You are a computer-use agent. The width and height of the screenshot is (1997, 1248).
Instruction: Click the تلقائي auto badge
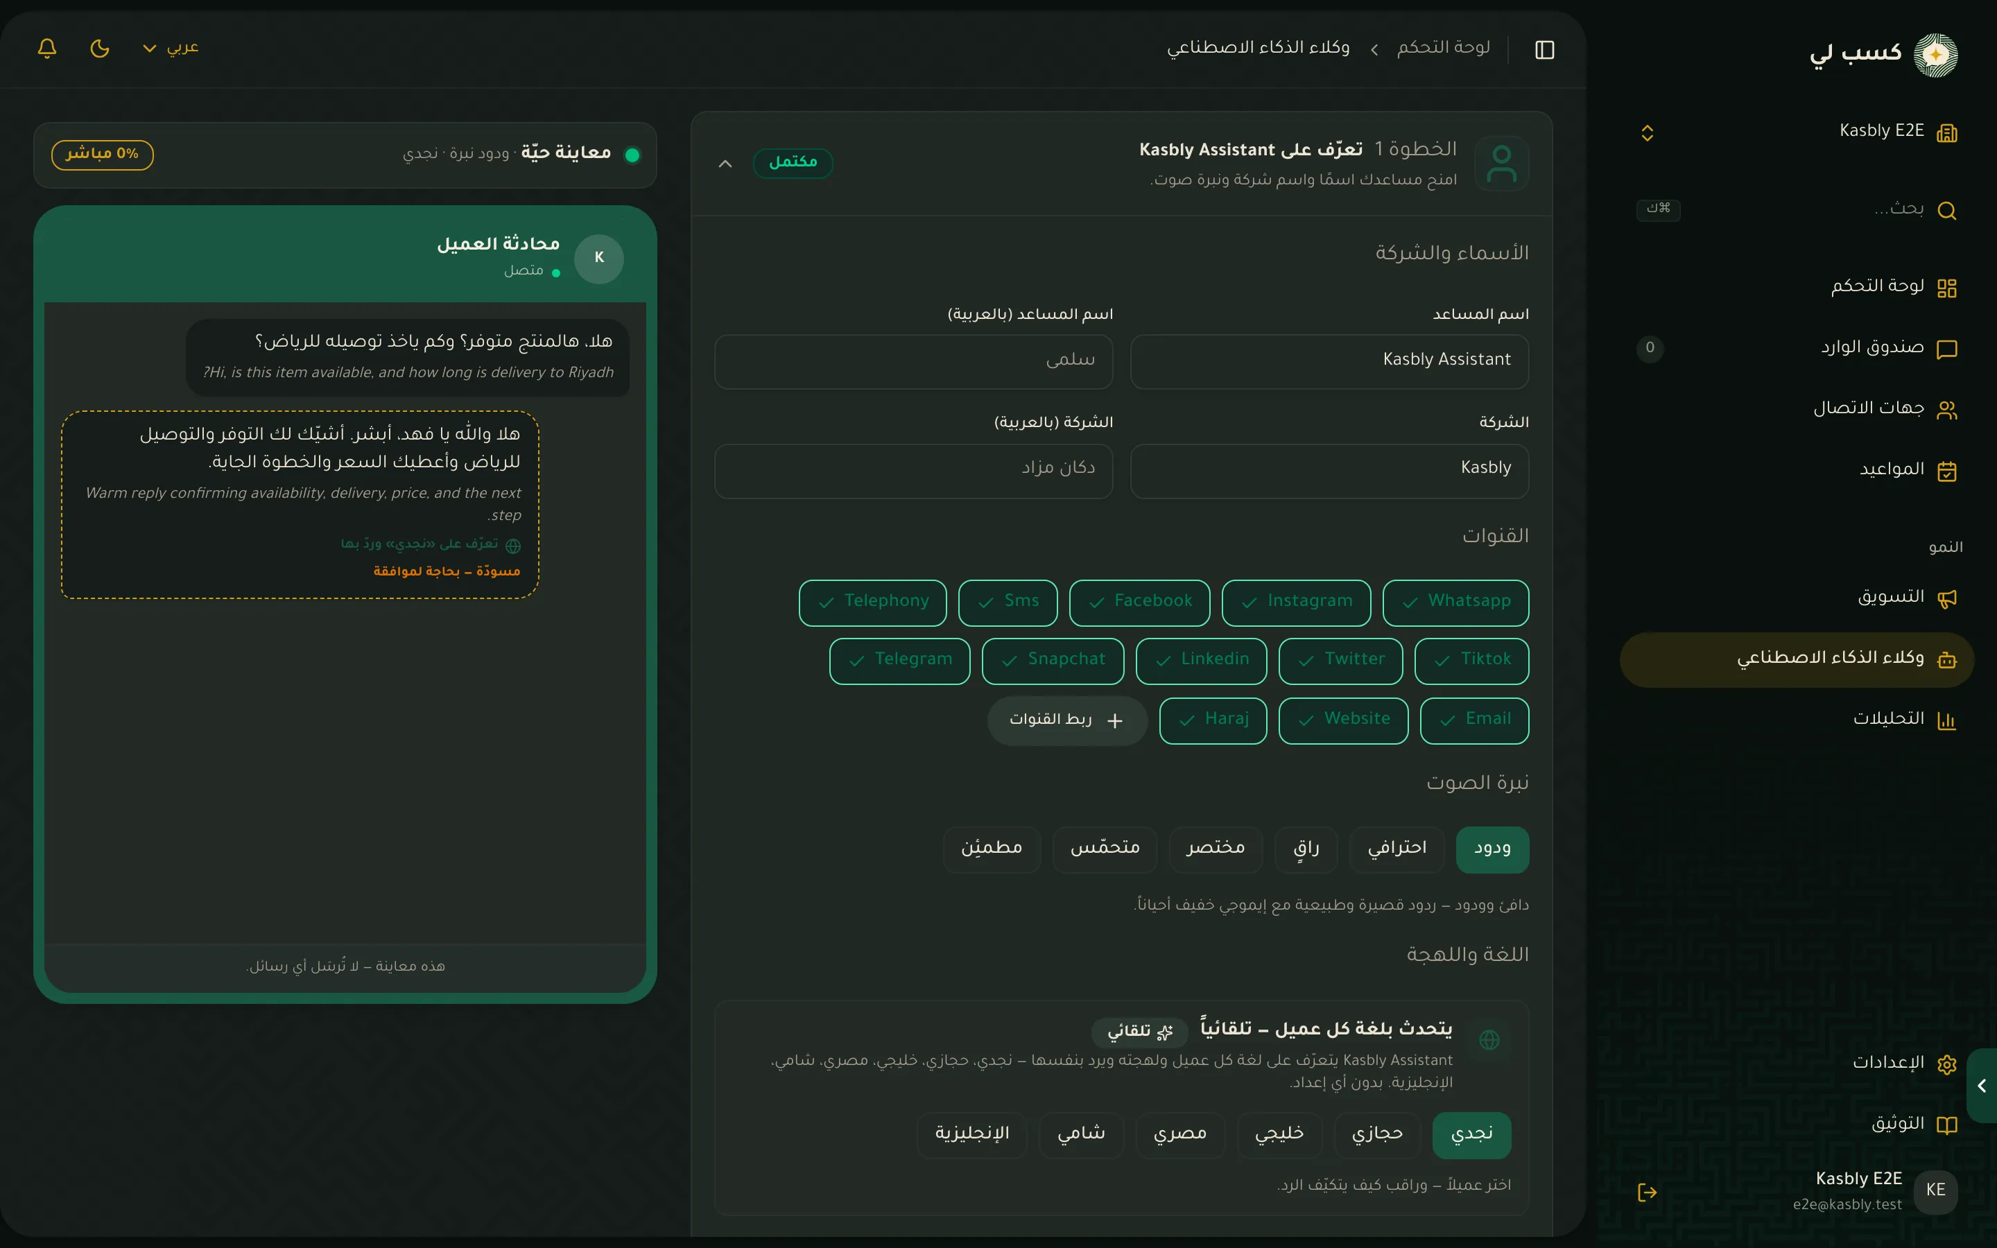pyautogui.click(x=1140, y=1031)
